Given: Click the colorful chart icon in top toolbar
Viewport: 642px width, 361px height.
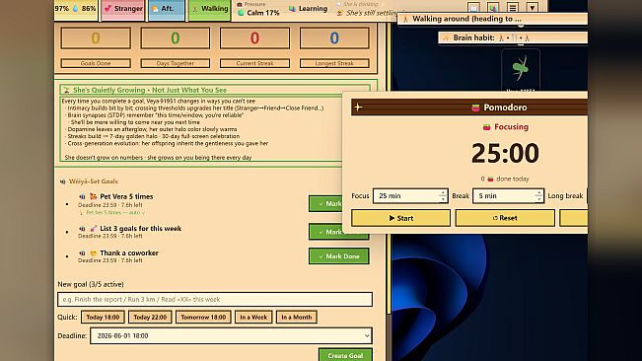Looking at the screenshot, I should click(493, 7).
